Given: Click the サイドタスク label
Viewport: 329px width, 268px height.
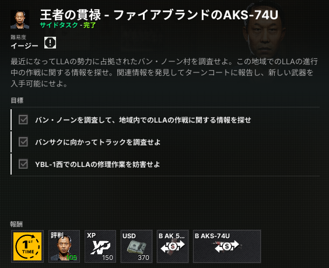Looking at the screenshot, I should click(x=59, y=25).
